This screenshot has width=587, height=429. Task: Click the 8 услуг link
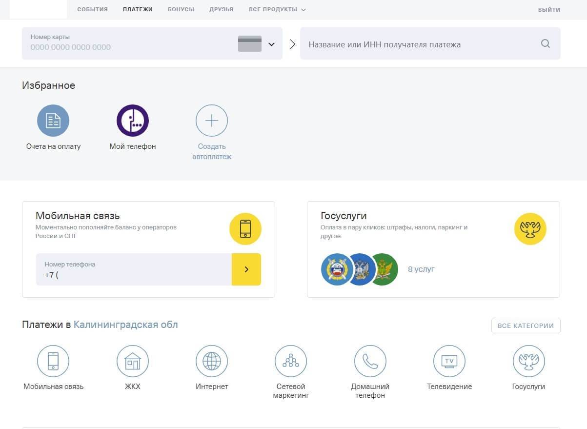coord(421,269)
